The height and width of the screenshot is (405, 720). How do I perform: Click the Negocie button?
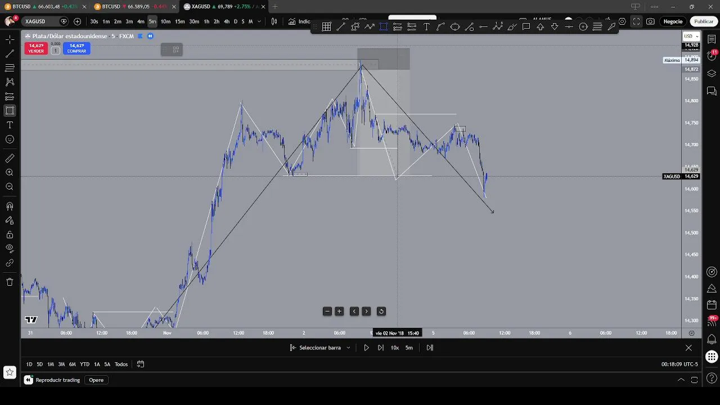[673, 21]
